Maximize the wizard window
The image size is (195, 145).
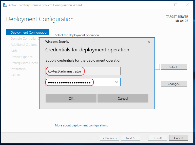point(176,5)
